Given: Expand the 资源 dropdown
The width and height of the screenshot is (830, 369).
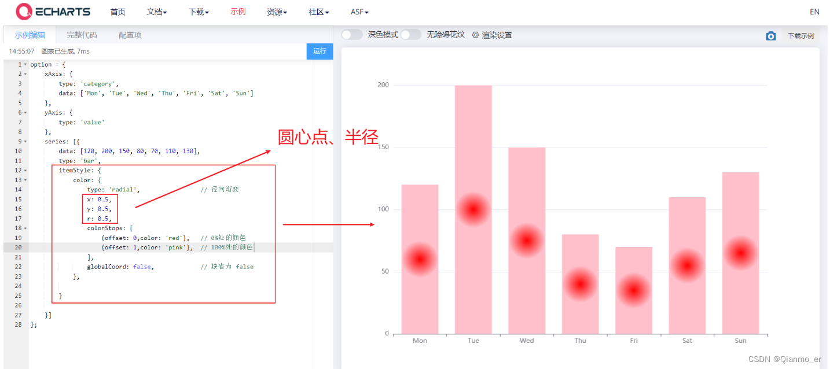Looking at the screenshot, I should (276, 12).
